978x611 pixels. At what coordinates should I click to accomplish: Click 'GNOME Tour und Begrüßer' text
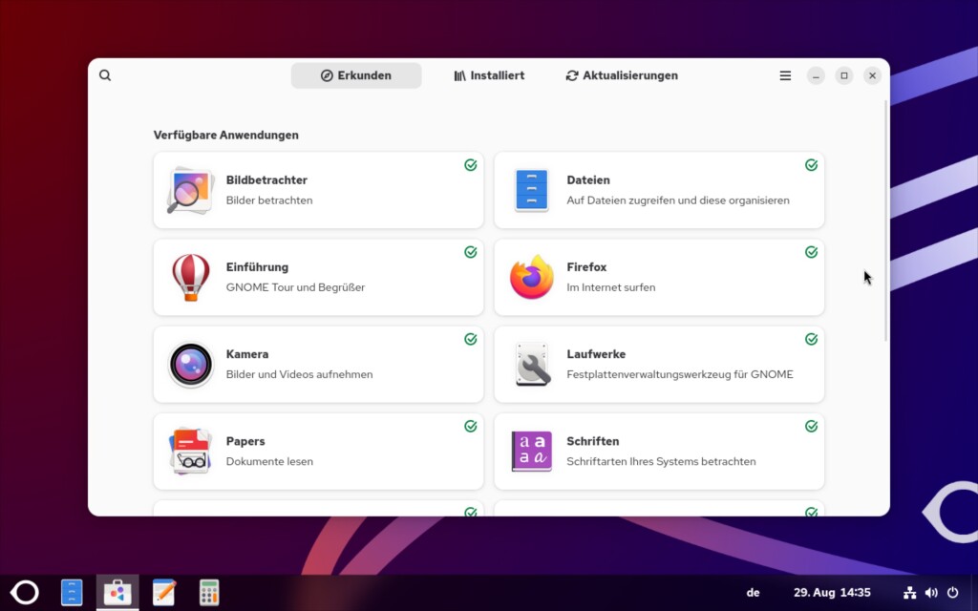[x=295, y=287]
